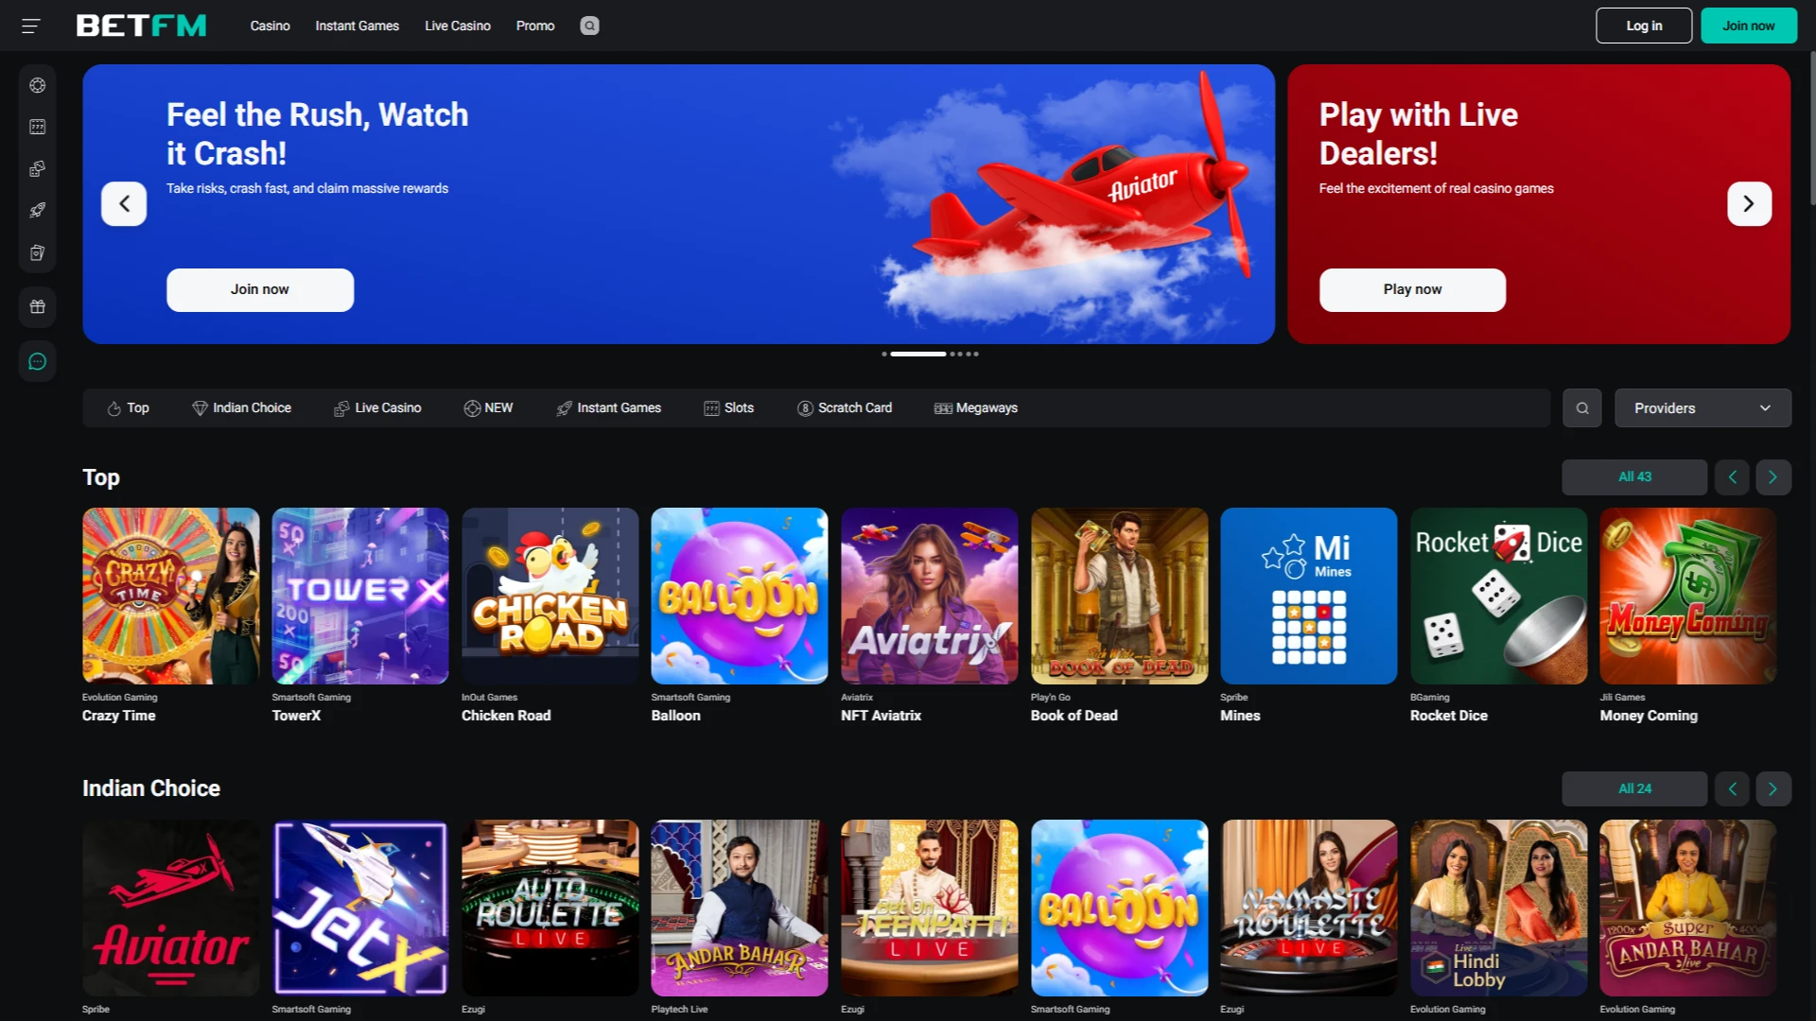
Task: Select the Megaways category tab
Action: tap(975, 408)
